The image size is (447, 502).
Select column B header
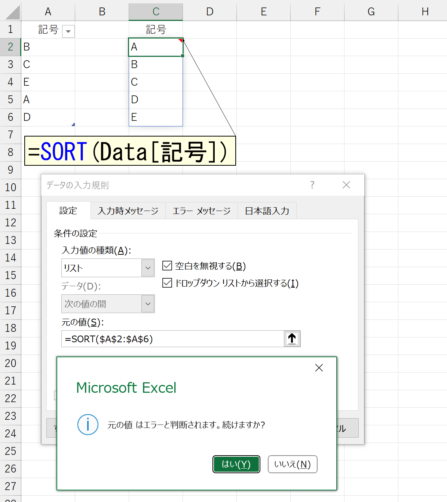[x=102, y=12]
